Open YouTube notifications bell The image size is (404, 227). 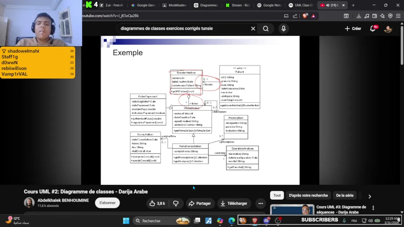pyautogui.click(x=373, y=29)
